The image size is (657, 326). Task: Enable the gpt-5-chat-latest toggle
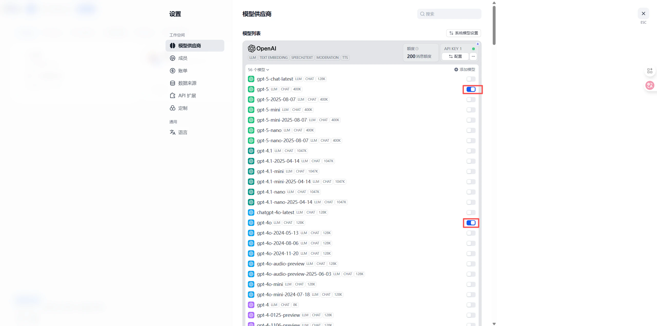pyautogui.click(x=471, y=79)
